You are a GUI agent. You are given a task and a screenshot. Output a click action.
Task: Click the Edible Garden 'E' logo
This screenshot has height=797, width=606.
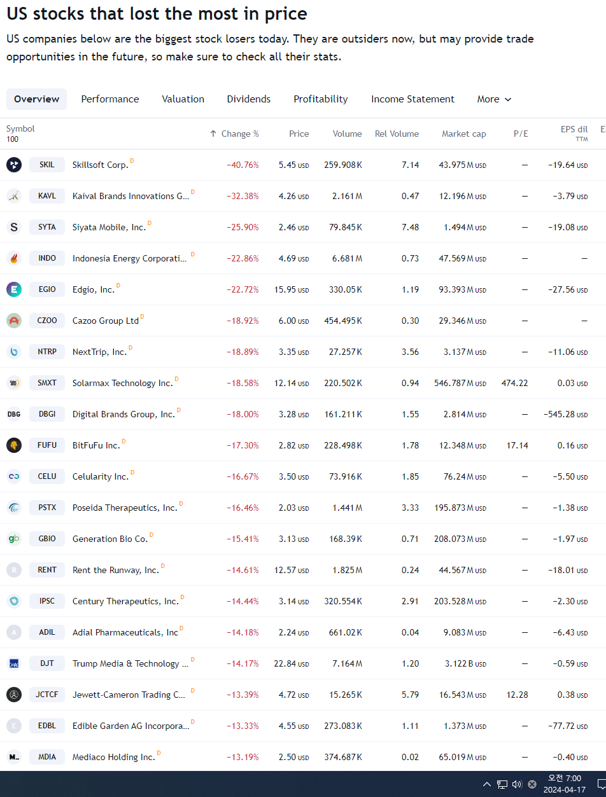pos(14,726)
